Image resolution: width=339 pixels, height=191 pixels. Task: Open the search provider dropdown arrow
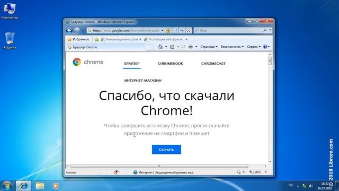tap(270, 30)
